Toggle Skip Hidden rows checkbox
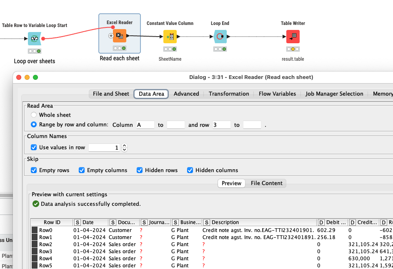The height and width of the screenshot is (269, 393). (139, 170)
